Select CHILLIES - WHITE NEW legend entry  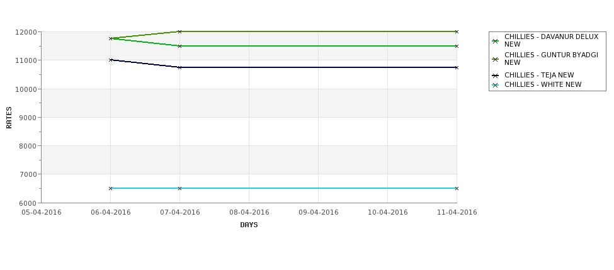click(543, 84)
